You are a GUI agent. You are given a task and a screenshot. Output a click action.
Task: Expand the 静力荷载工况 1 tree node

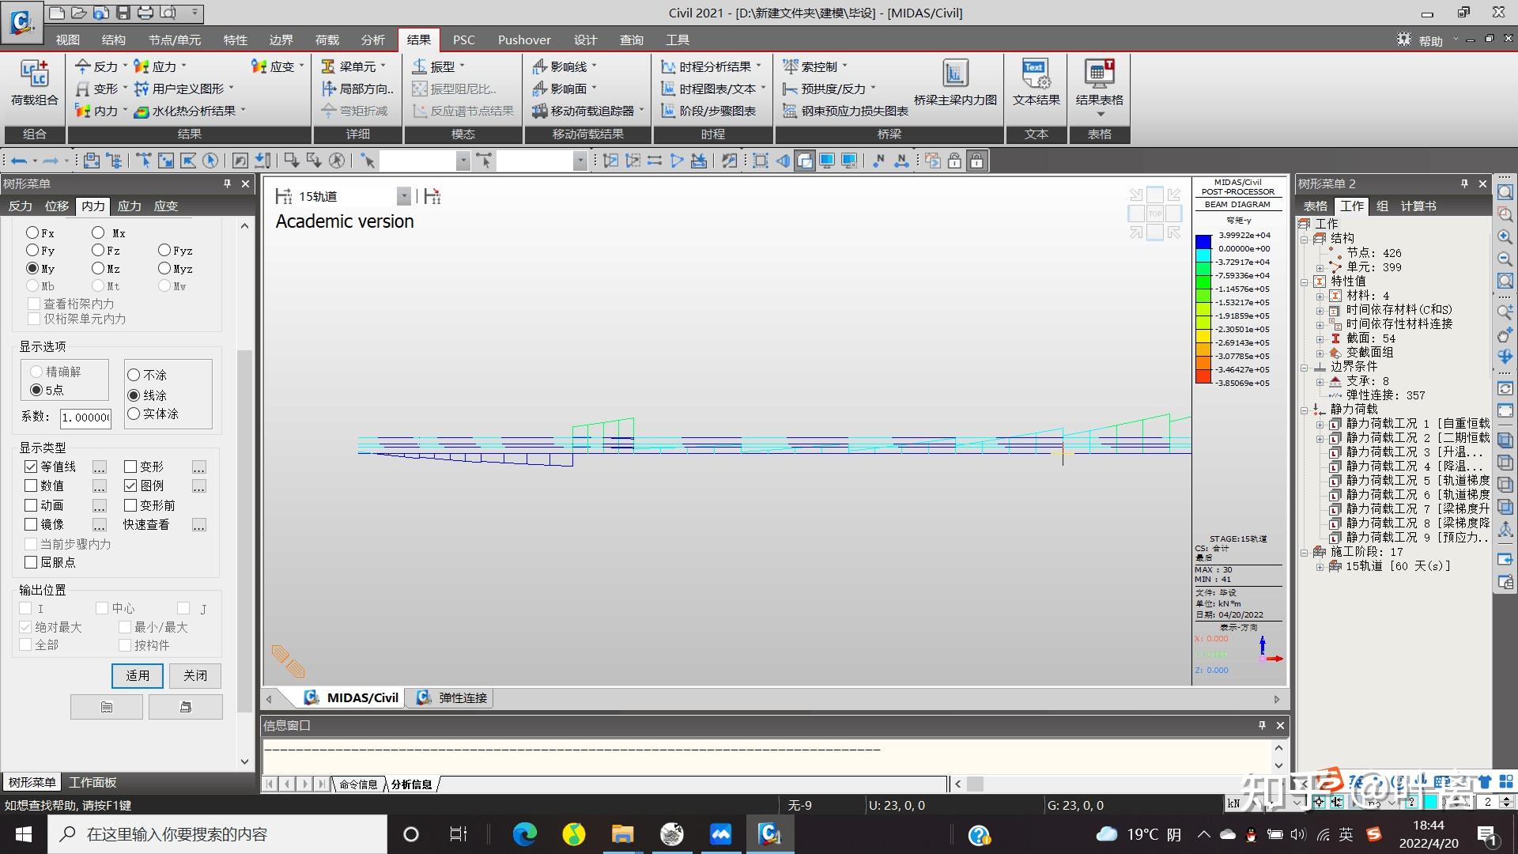(x=1320, y=424)
